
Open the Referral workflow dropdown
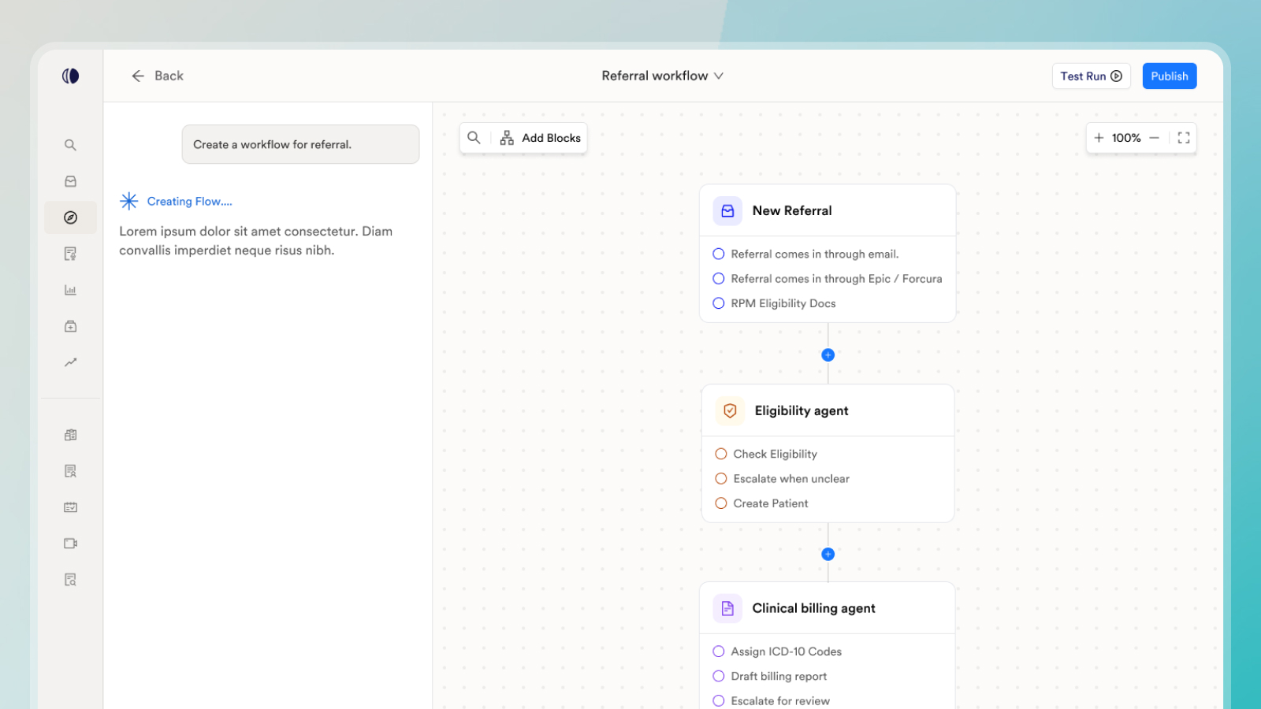click(663, 76)
